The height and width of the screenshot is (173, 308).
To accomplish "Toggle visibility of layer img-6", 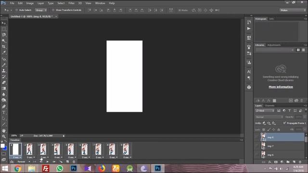I will click(257, 155).
